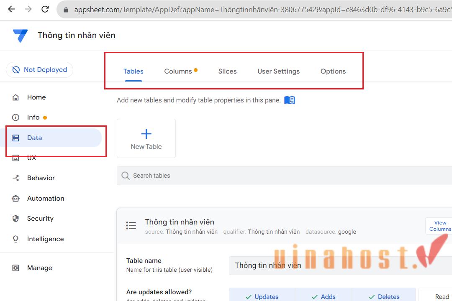Click the search magnifier icon

(x=126, y=176)
